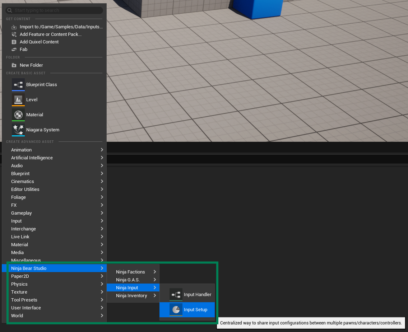Click the Input Setup pie icon
Image resolution: width=408 pixels, height=332 pixels.
click(176, 310)
